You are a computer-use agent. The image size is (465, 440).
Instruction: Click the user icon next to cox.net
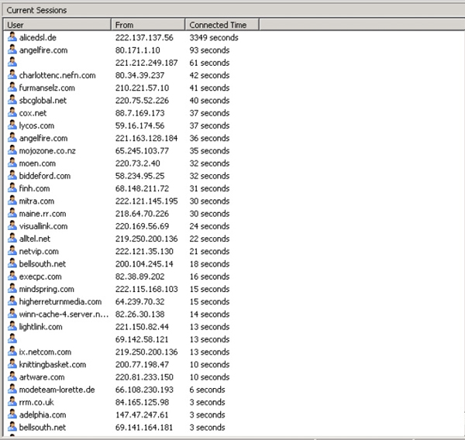(12, 112)
